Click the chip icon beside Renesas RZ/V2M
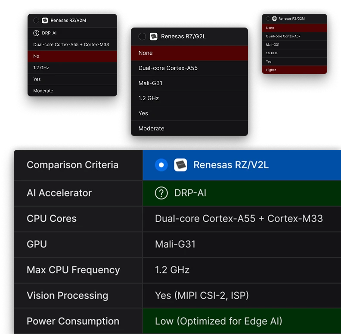 pos(45,21)
